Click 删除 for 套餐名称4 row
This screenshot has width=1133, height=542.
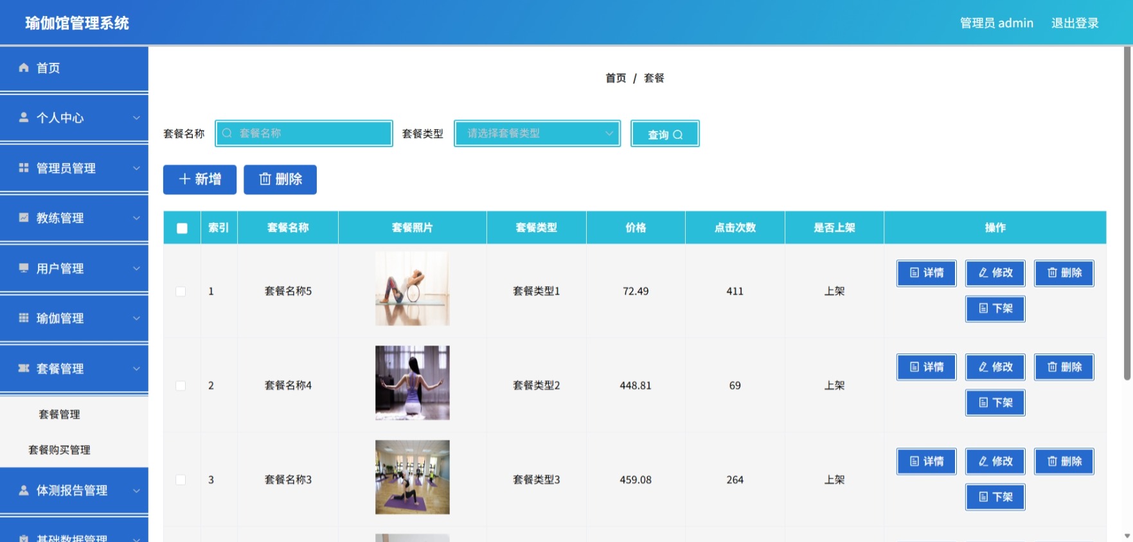(x=1064, y=367)
